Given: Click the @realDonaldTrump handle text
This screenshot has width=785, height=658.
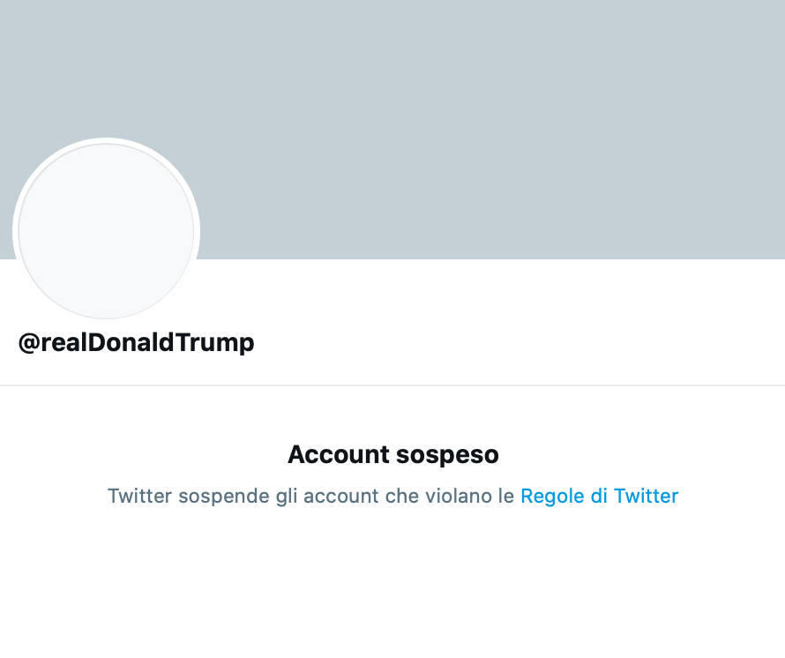Looking at the screenshot, I should [136, 342].
